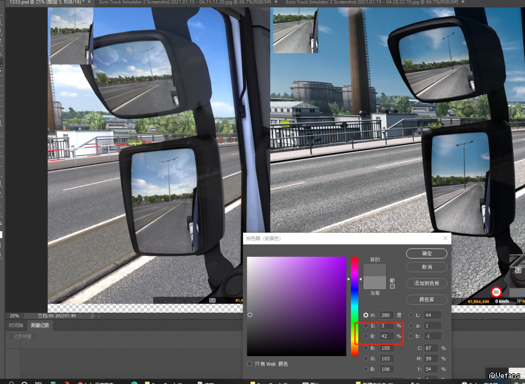
Task: Click the R red value input field
Action: (386, 348)
